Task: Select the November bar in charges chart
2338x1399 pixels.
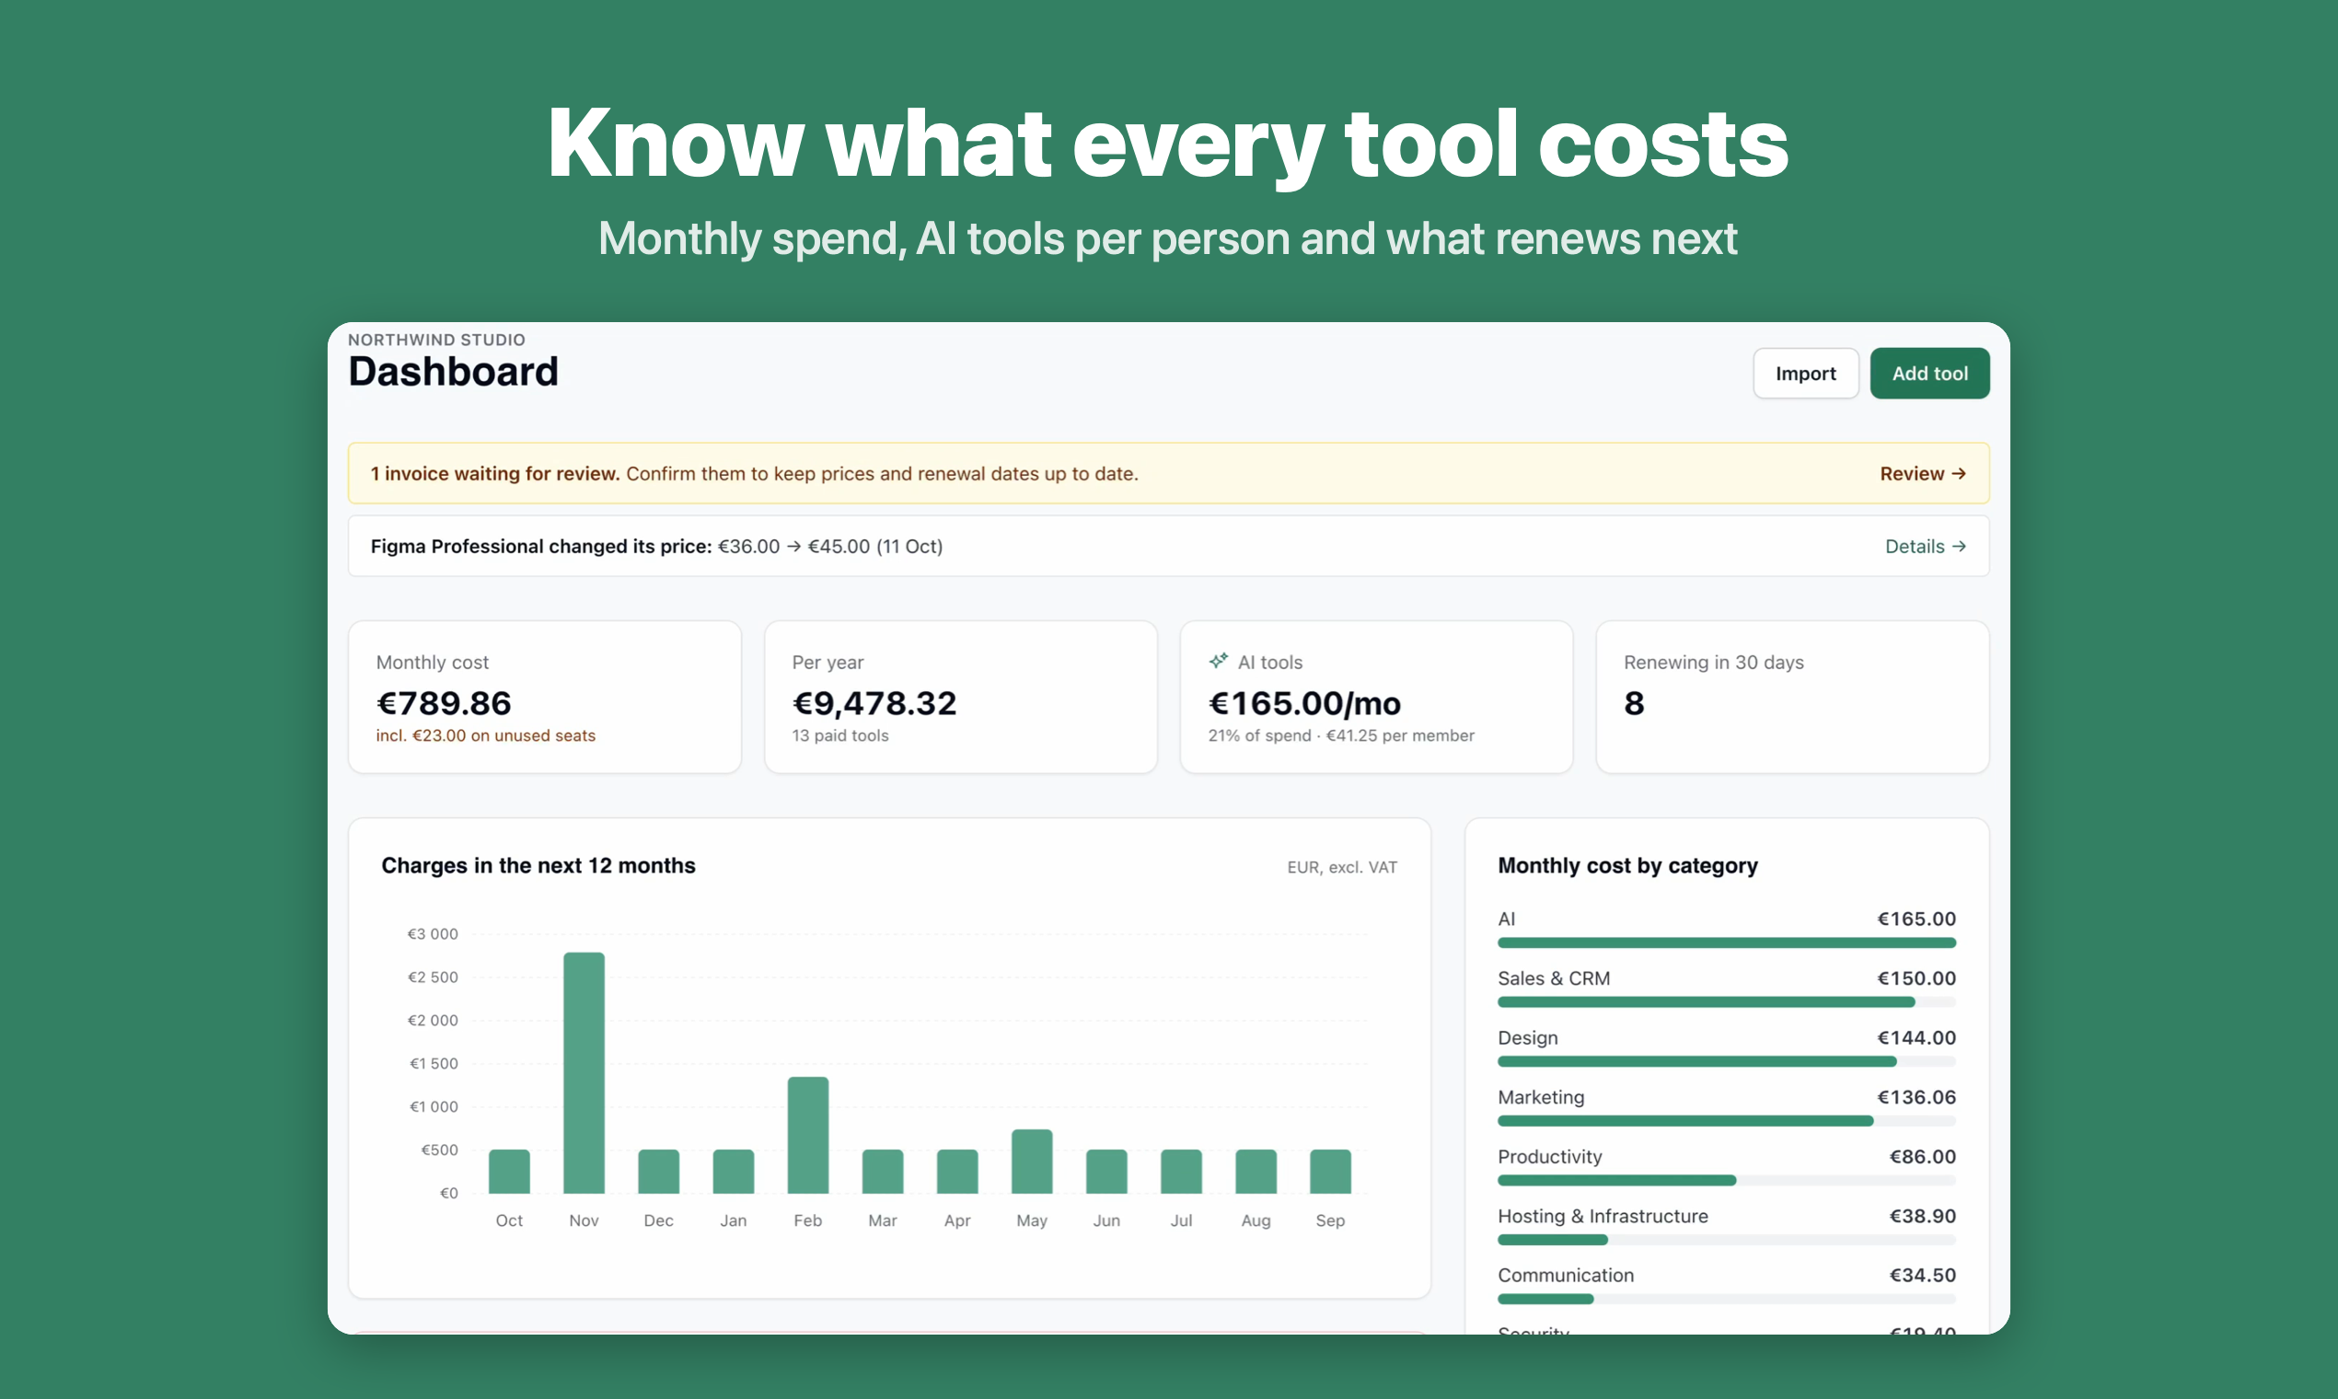Action: point(584,1073)
